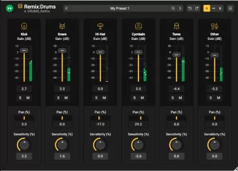238x171 pixels.
Task: Click the Other percussion icon
Action: 214,26
